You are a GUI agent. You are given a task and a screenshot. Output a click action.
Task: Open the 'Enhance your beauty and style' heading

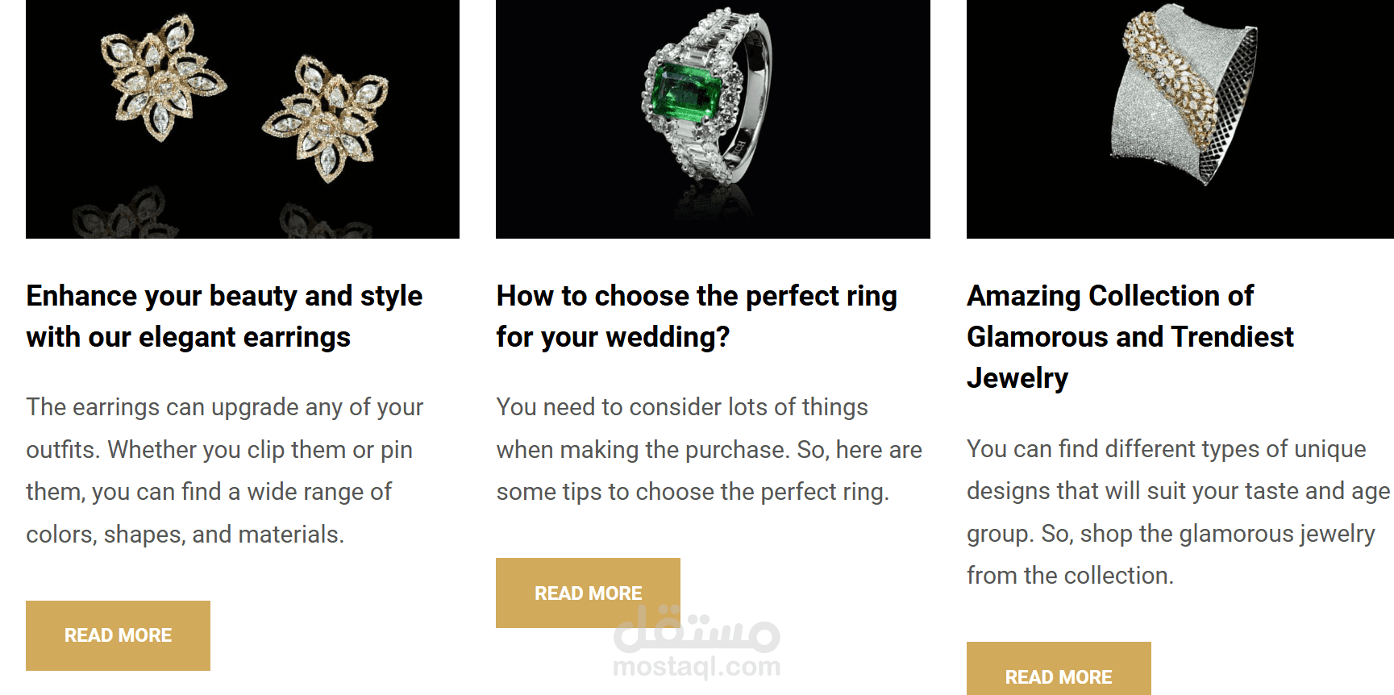(x=224, y=316)
